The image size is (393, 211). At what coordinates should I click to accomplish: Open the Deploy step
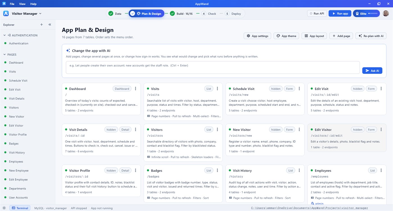click(x=233, y=13)
